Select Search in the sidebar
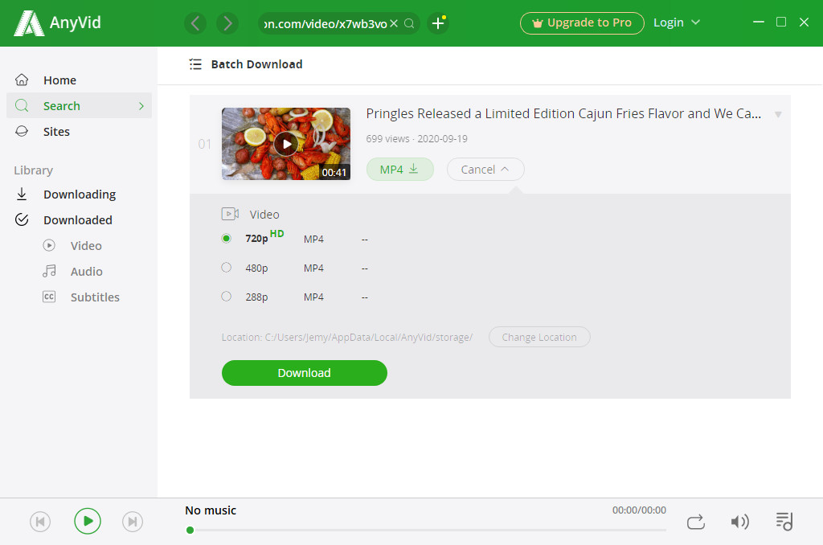 [80, 105]
